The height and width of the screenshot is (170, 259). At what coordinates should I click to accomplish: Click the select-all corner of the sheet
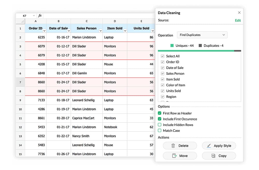point(20,21)
